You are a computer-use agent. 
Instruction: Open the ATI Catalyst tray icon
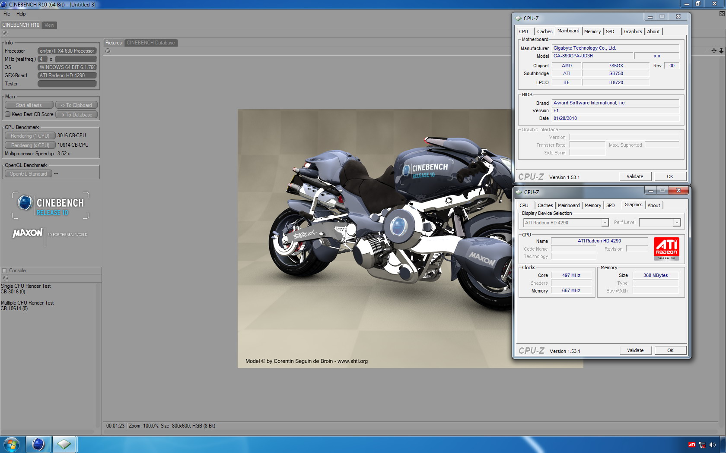coord(692,445)
